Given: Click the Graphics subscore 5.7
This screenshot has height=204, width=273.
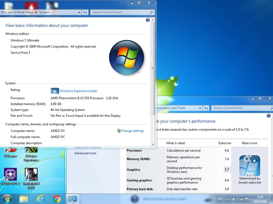Looking at the screenshot, I should pos(227,170).
